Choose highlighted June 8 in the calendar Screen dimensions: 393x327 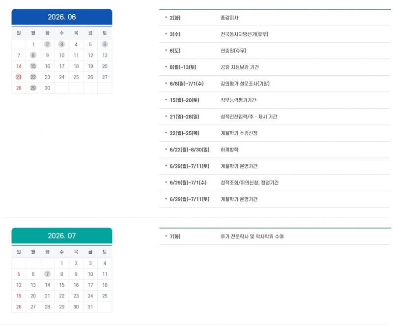click(x=33, y=55)
